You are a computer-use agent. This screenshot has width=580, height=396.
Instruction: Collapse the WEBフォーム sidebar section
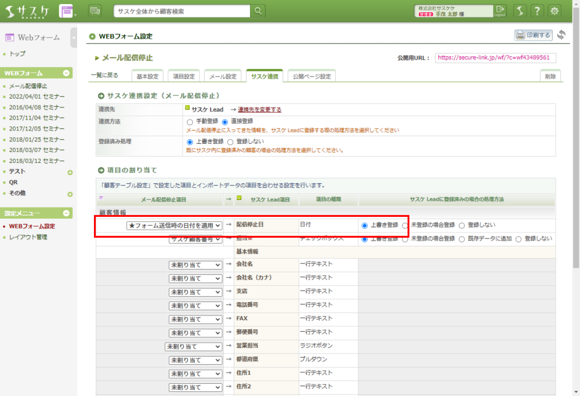(x=66, y=73)
